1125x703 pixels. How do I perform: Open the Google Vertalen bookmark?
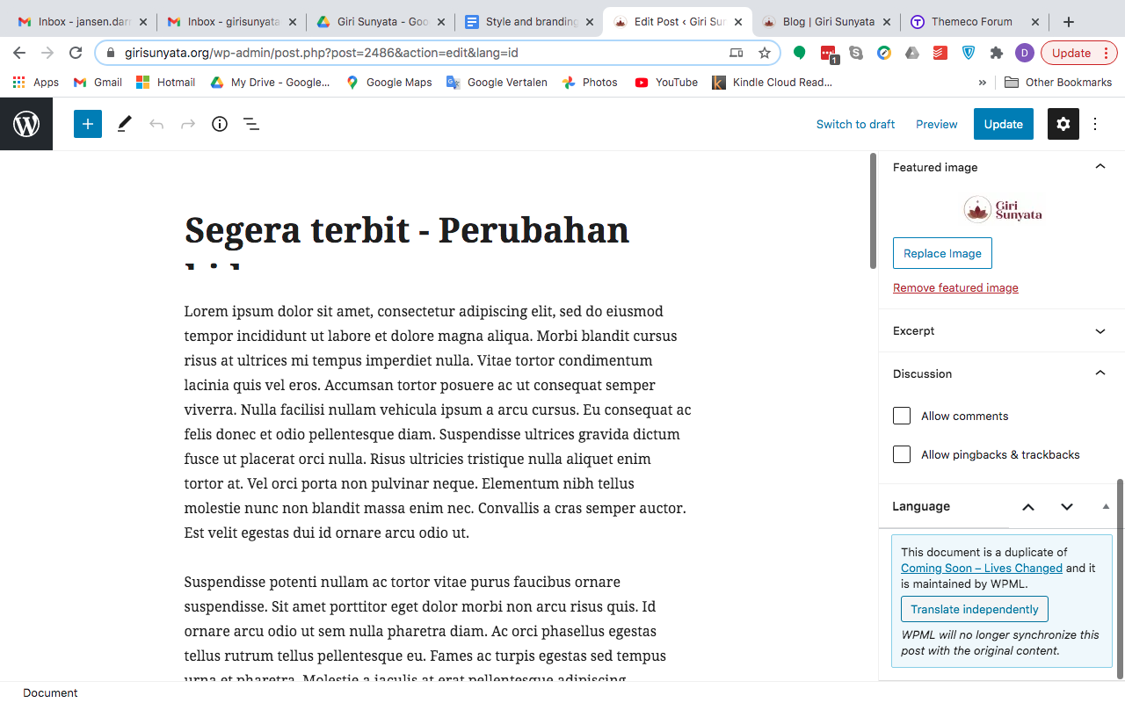(497, 83)
